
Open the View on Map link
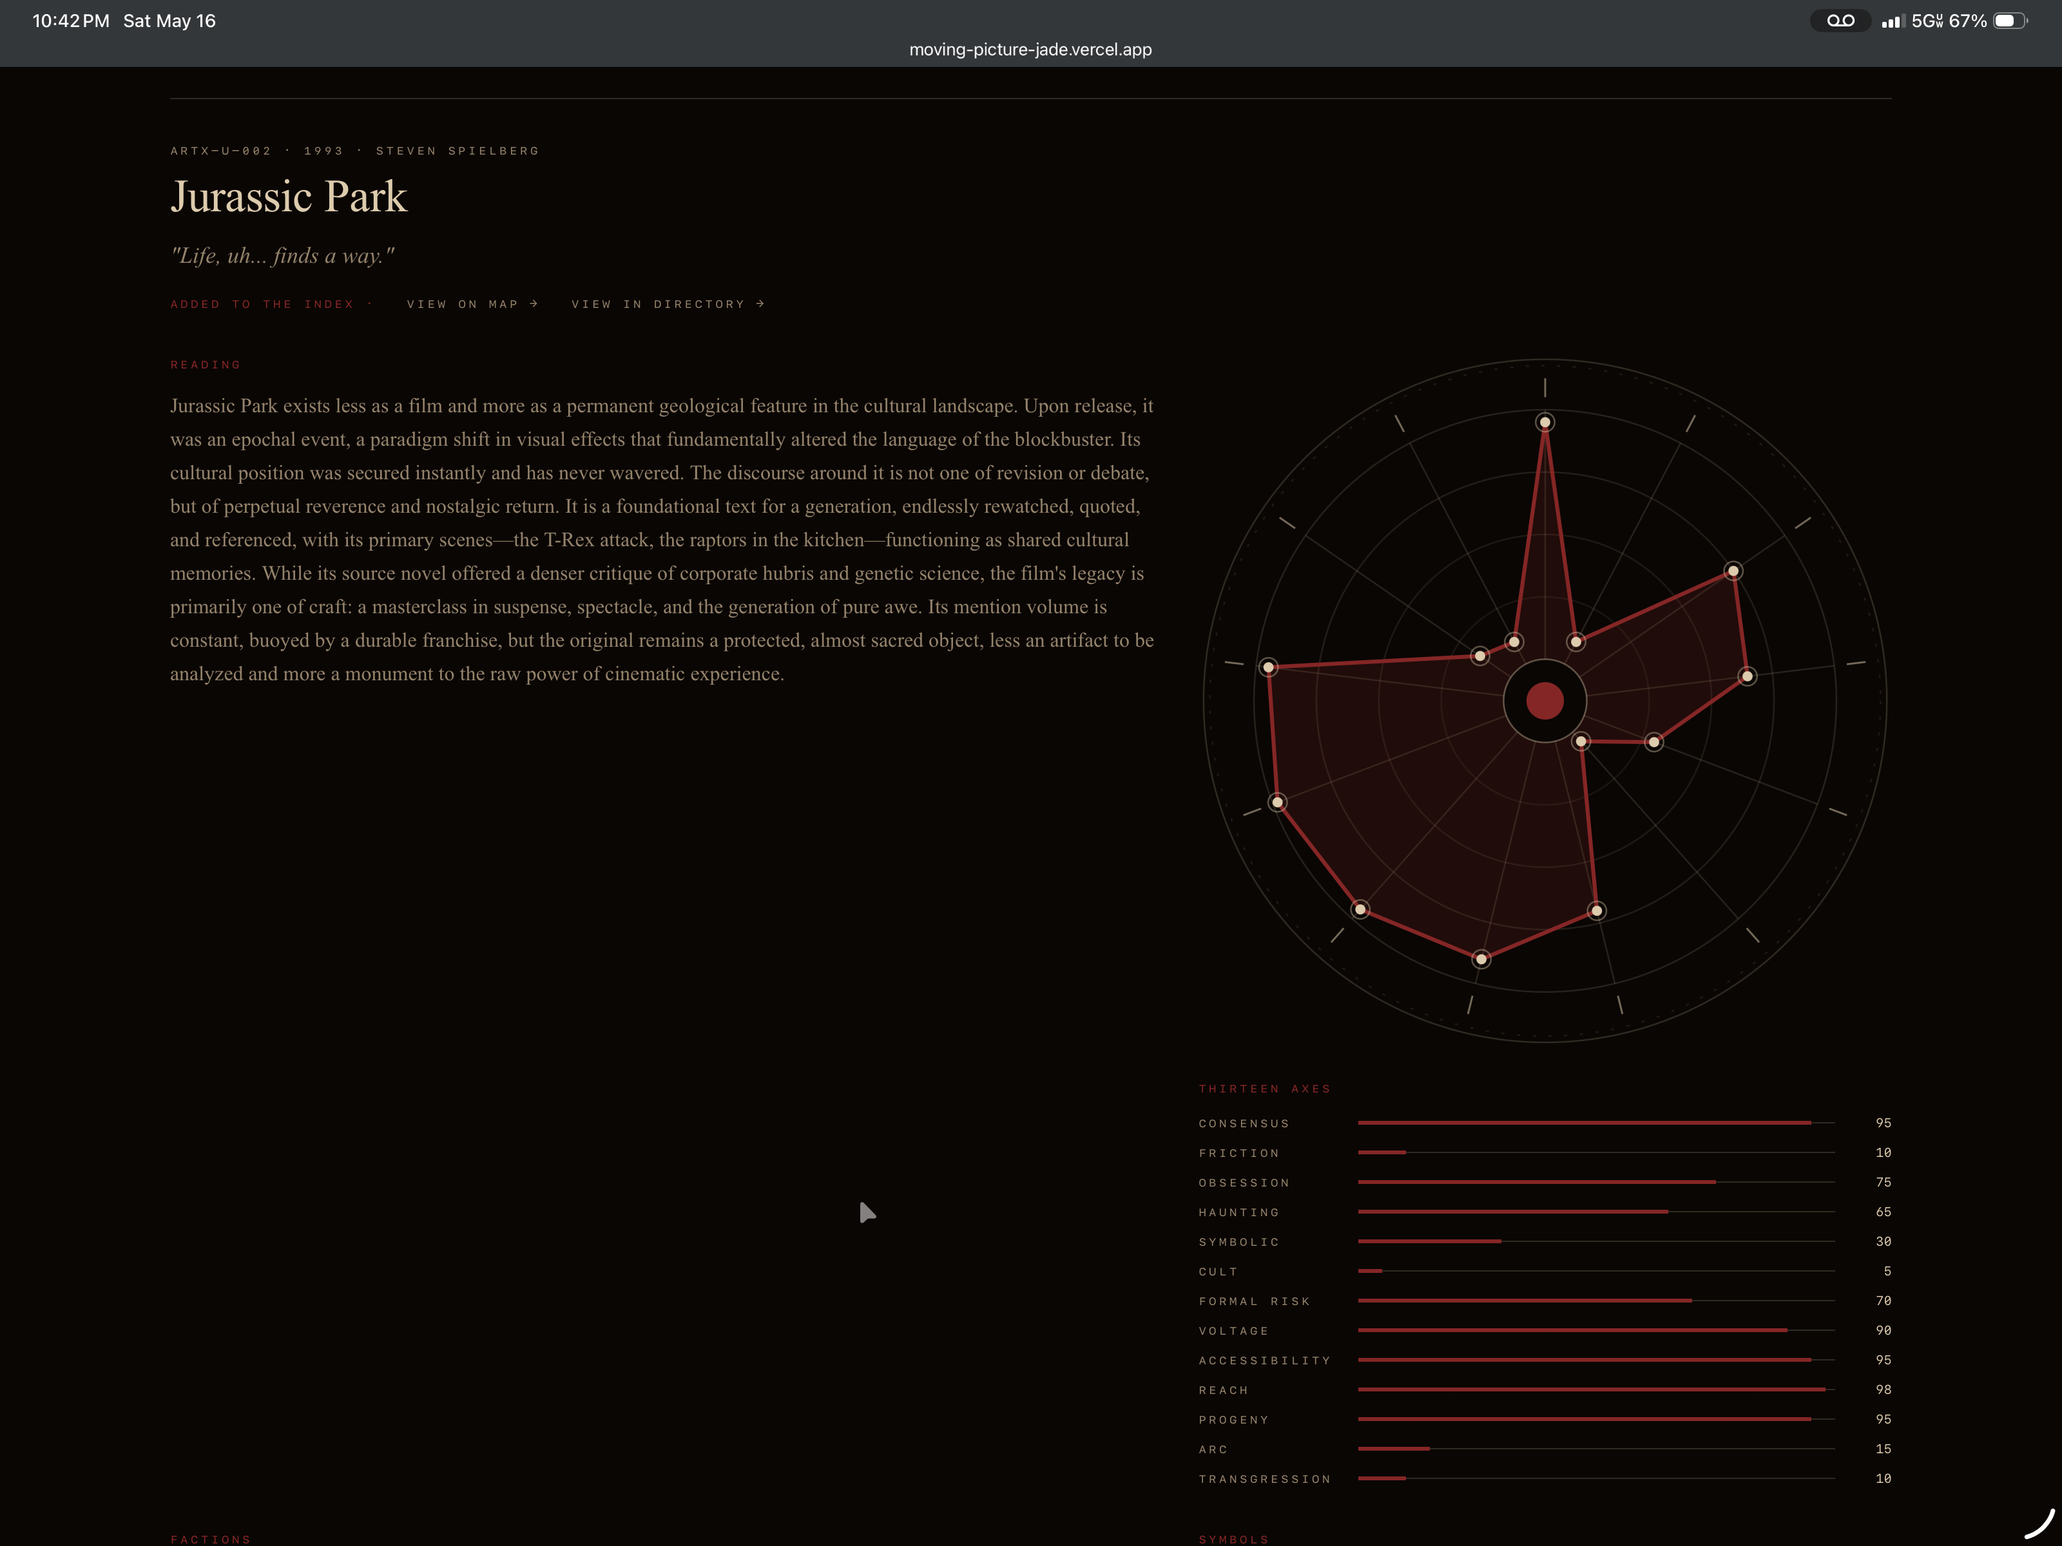[x=472, y=304]
